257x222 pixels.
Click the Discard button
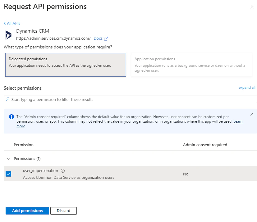point(63,211)
